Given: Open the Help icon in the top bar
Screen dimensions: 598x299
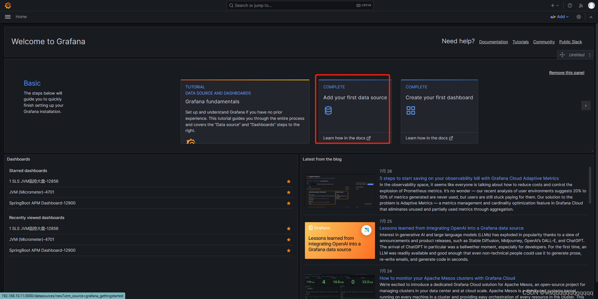Looking at the screenshot, I should pyautogui.click(x=570, y=5).
